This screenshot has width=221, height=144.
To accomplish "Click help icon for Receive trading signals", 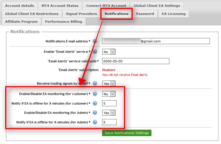I will point(95,84).
